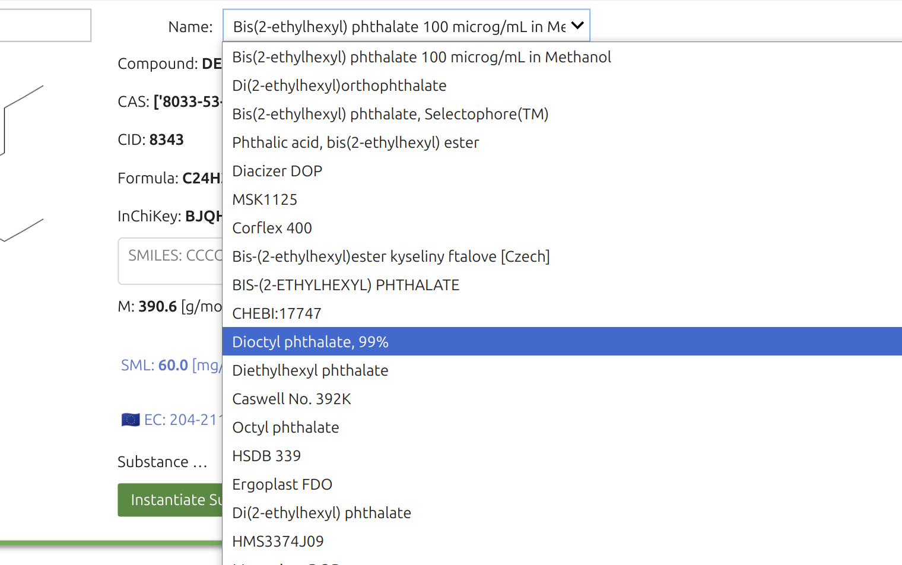Select 'Bis-(2-ethylhexyl)ester kyseliny ftalove [Czech]' option

tap(562, 256)
